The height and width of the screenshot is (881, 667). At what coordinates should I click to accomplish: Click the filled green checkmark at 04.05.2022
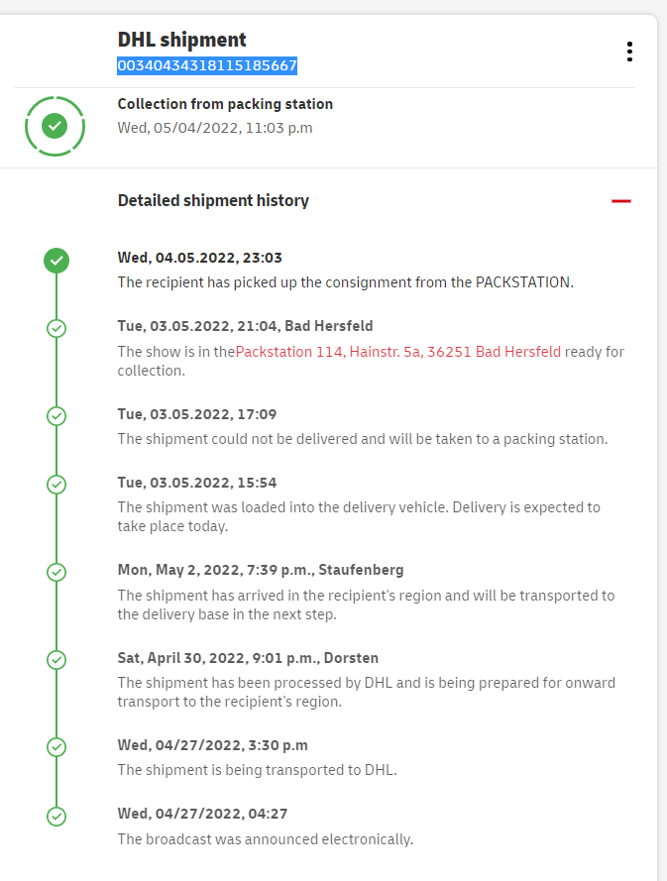click(x=56, y=261)
